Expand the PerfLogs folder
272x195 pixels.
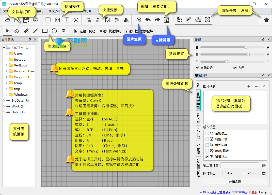pos(6,65)
